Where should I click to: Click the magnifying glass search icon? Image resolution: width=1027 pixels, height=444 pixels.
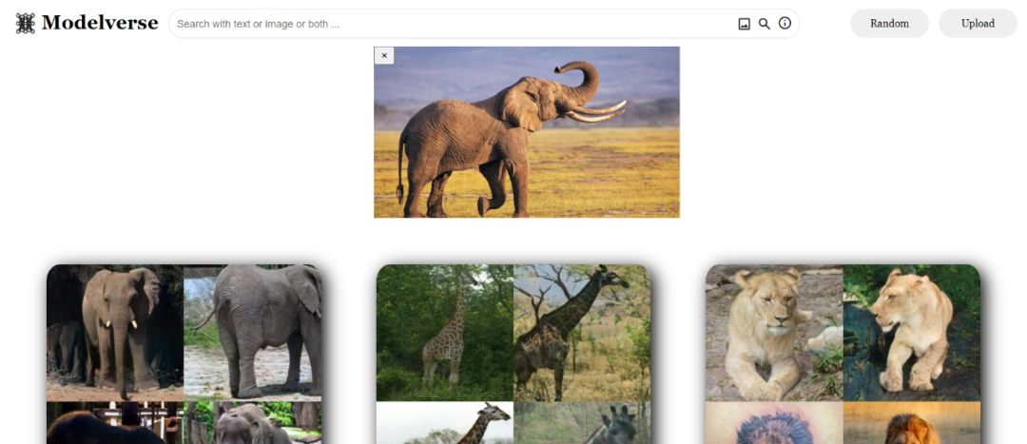[x=765, y=24]
